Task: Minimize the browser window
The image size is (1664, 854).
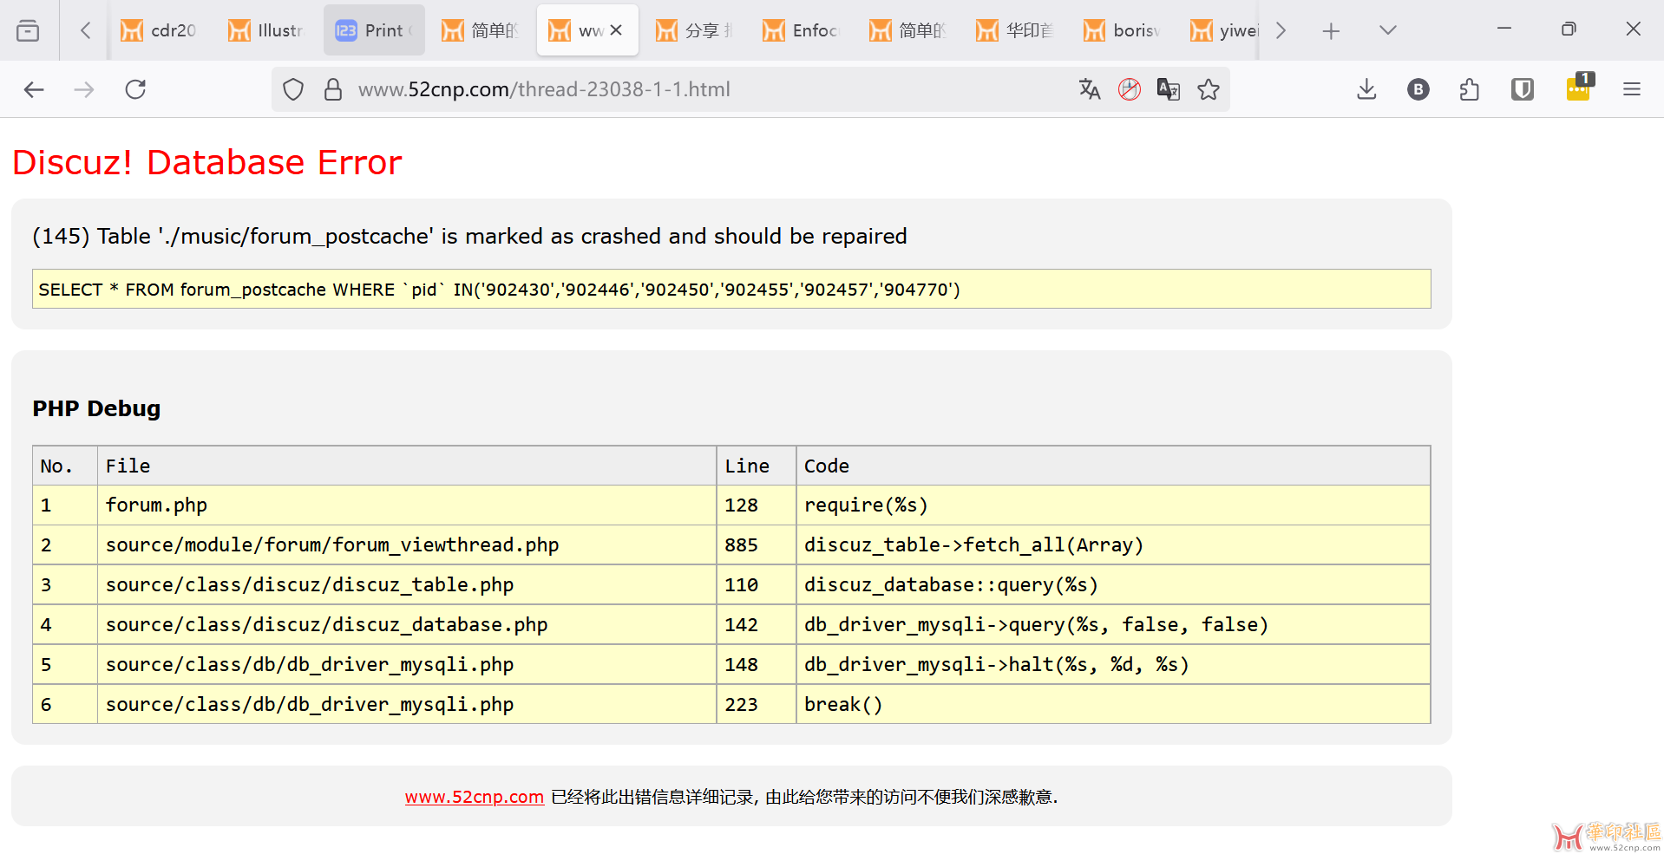Action: click(x=1504, y=29)
